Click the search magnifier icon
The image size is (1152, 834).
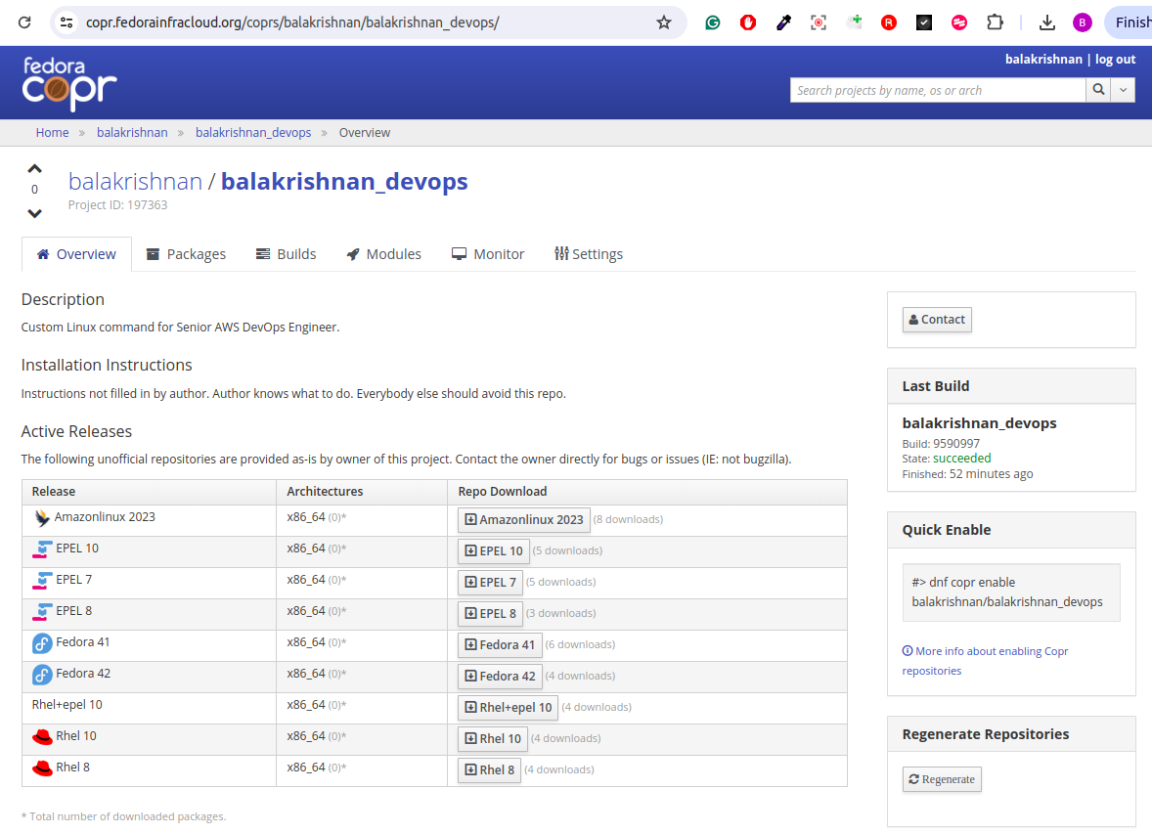[x=1099, y=90]
